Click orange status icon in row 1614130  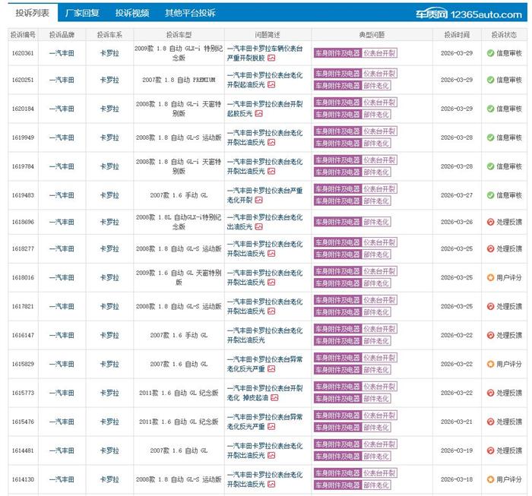[490, 480]
